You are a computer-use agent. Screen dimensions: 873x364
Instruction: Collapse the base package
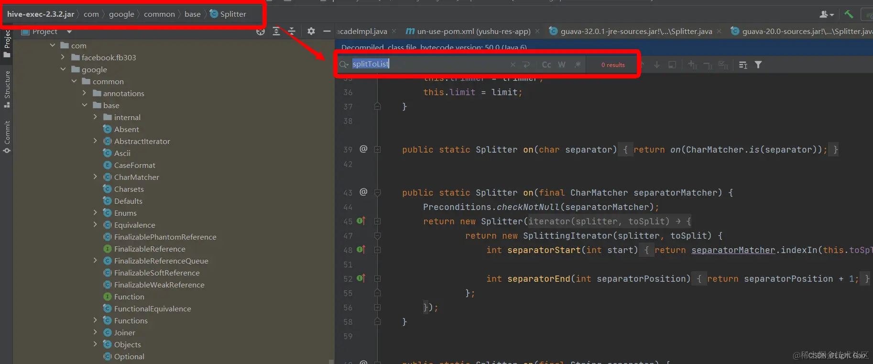pyautogui.click(x=84, y=105)
